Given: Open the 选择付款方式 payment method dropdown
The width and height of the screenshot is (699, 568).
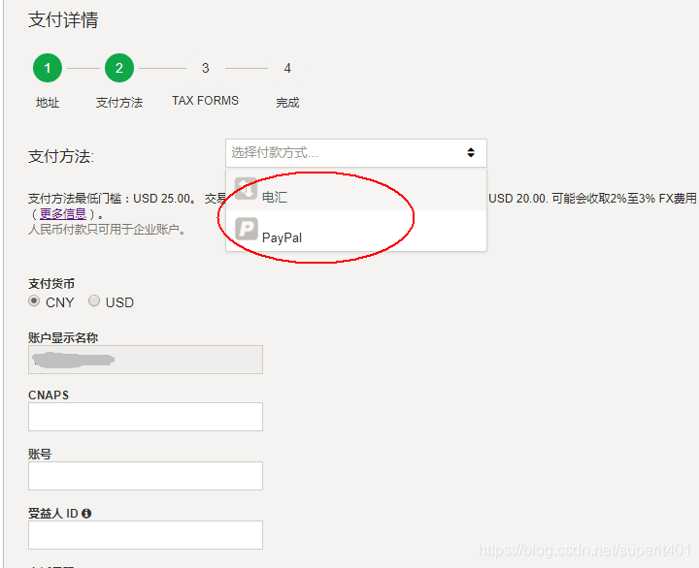Looking at the screenshot, I should coord(355,153).
